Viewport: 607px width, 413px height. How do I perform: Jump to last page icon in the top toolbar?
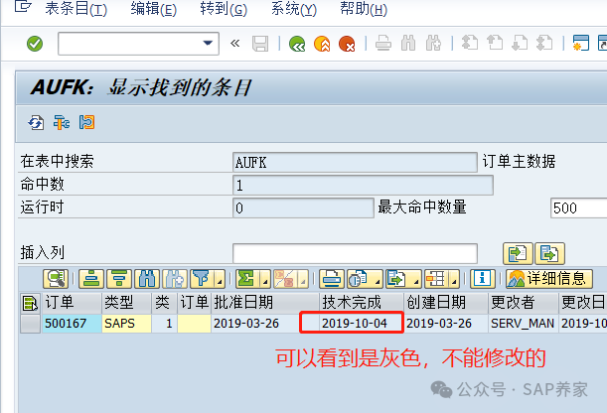pos(544,43)
